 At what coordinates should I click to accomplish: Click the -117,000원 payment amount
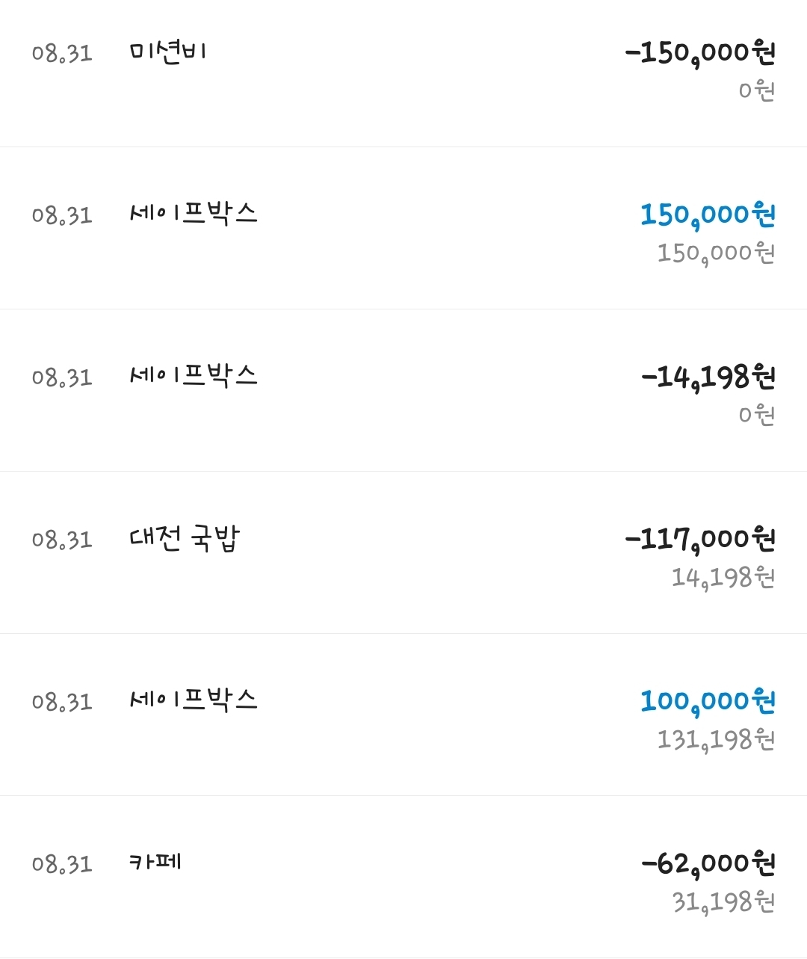[x=700, y=540]
